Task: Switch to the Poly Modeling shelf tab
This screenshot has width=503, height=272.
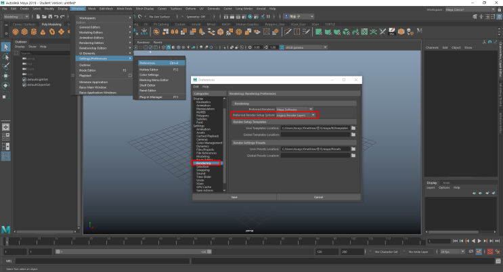Action: 51,24
